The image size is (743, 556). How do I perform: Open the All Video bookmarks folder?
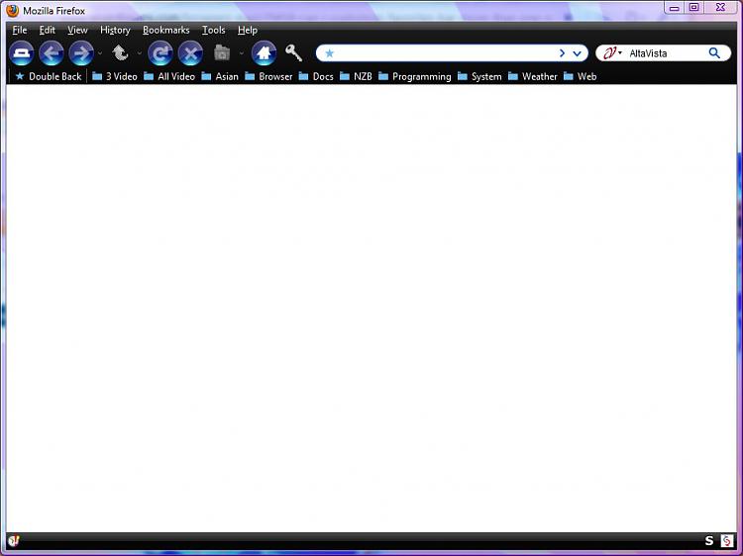point(169,76)
